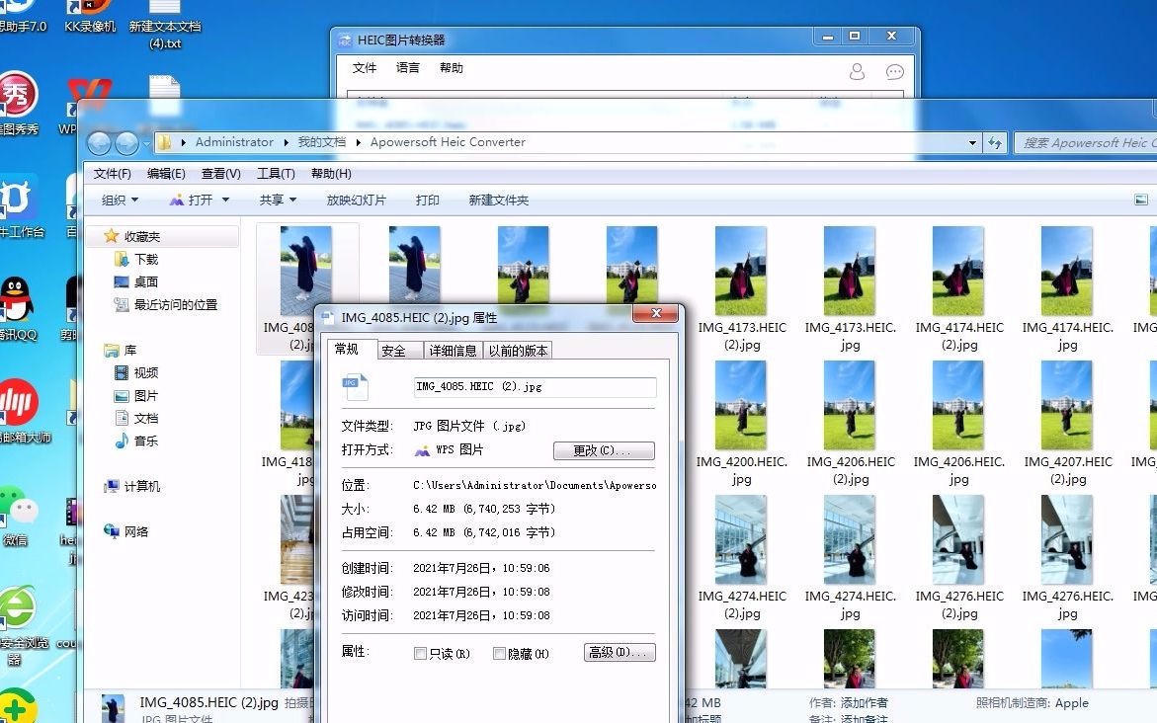Screen dimensions: 1157x723
Task: Click the 更改 button to change default app
Action: tap(604, 450)
